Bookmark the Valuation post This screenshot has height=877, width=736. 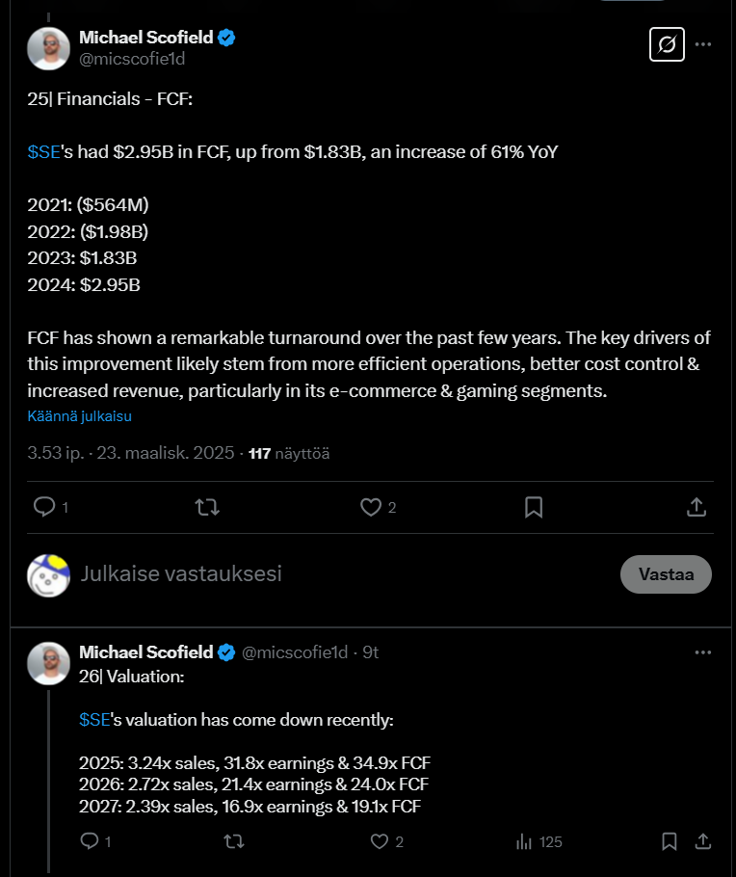(668, 841)
